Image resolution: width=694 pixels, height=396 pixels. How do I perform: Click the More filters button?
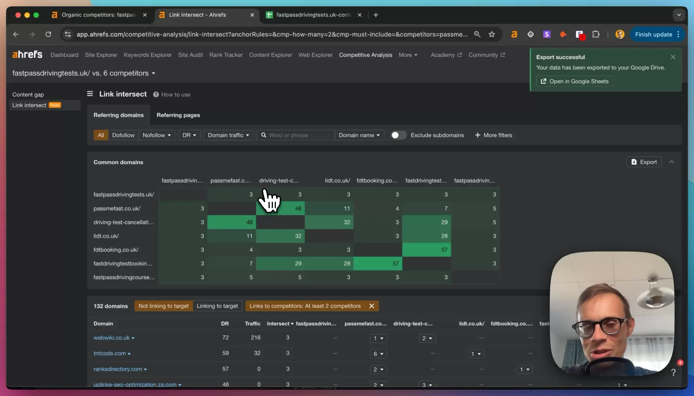coord(493,135)
